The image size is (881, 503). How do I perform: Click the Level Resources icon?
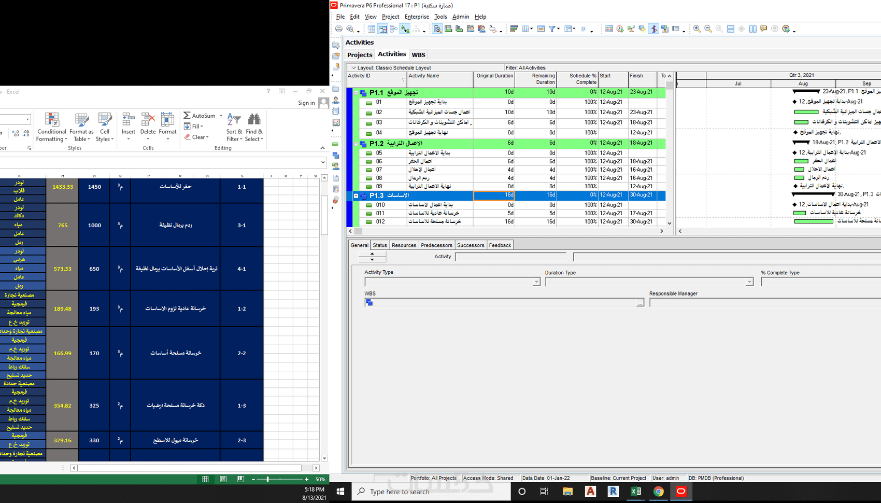click(x=631, y=29)
